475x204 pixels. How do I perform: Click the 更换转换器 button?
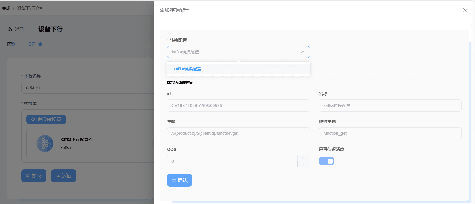(x=46, y=119)
